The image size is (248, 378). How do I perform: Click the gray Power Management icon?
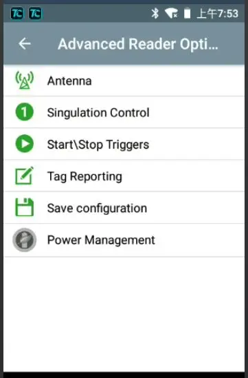coord(24,240)
